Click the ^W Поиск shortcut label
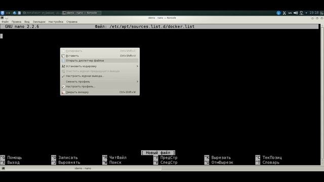Screen dimensions: 324x182 112,162
